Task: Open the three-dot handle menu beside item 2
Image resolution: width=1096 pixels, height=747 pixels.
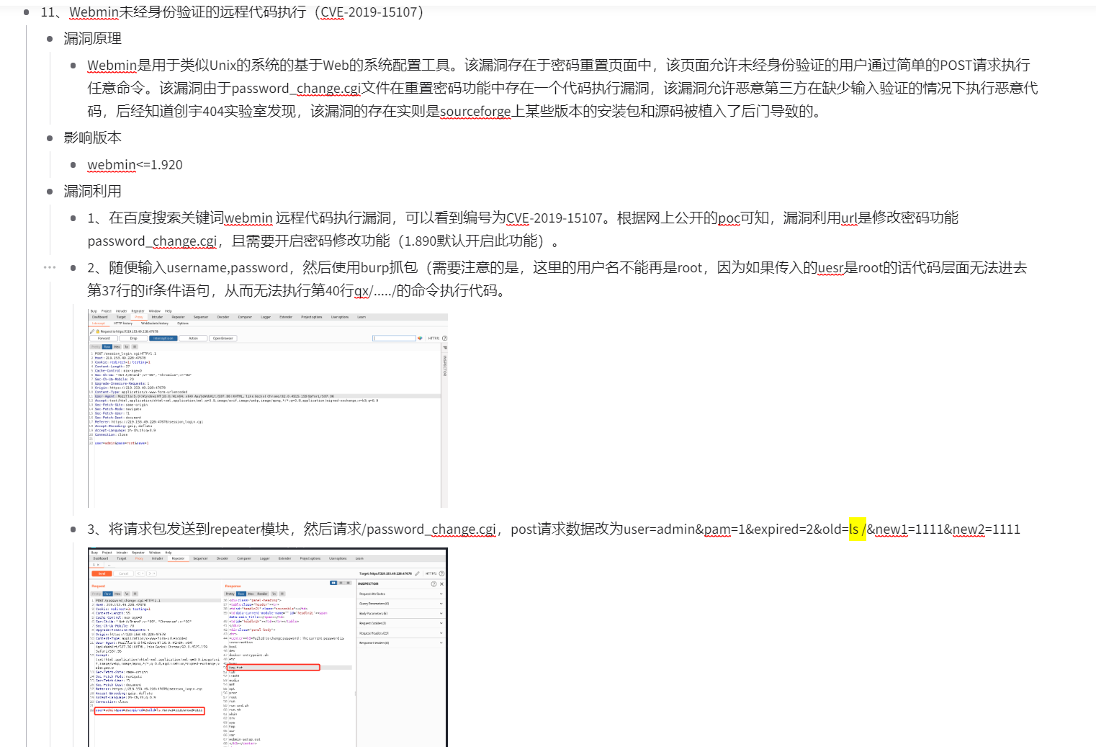Action: tap(50, 267)
